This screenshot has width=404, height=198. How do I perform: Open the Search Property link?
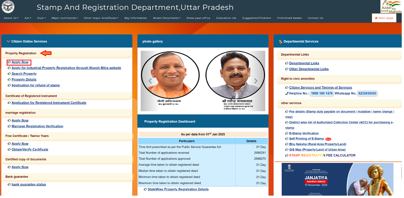[x=24, y=74]
